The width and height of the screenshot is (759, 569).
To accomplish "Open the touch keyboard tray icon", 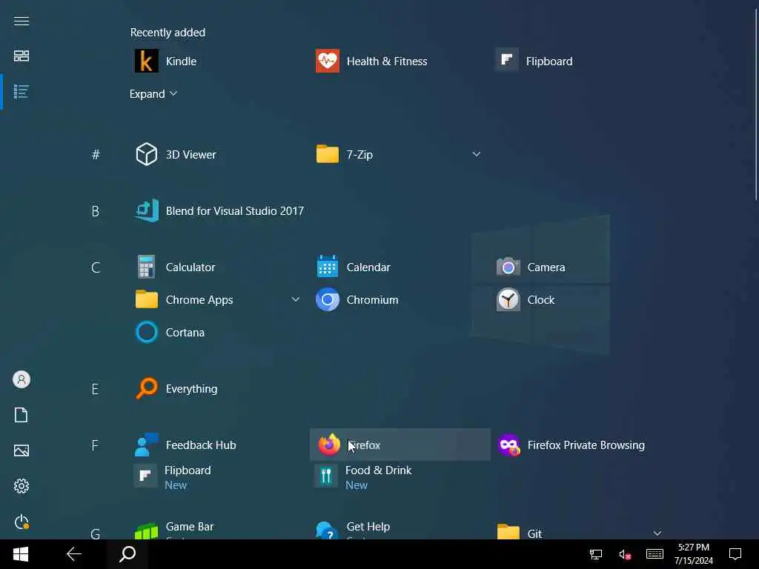I will tap(654, 554).
